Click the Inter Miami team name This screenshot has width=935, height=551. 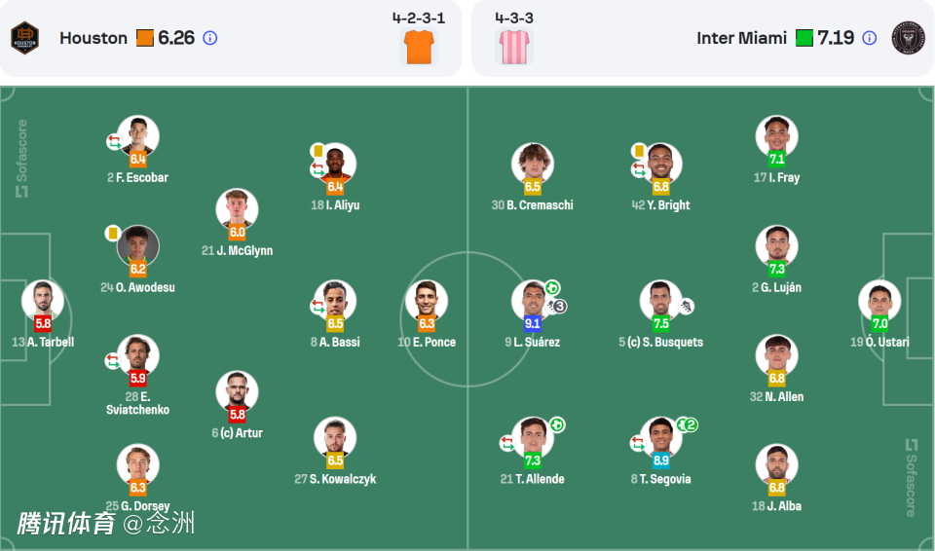741,38
